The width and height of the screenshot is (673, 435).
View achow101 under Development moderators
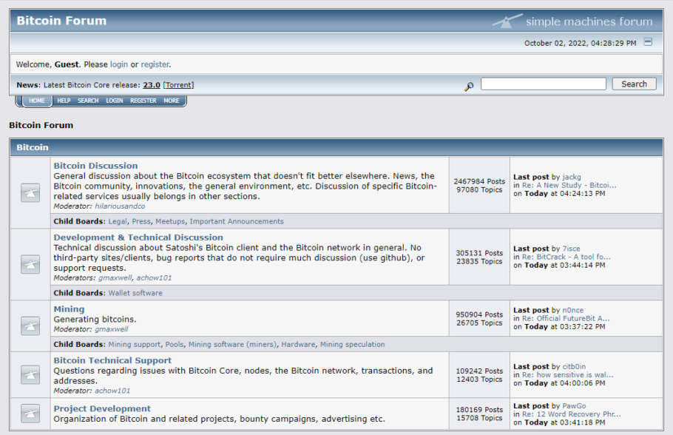point(154,278)
